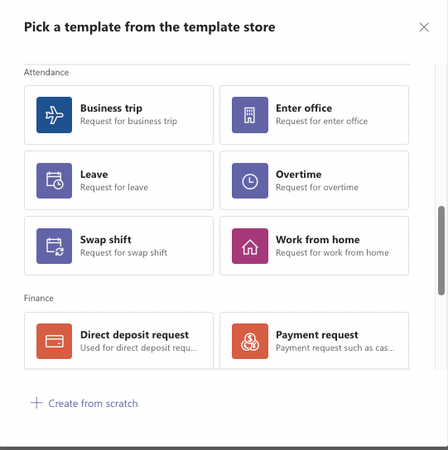Click the card icon for Direct deposit request

click(x=54, y=341)
